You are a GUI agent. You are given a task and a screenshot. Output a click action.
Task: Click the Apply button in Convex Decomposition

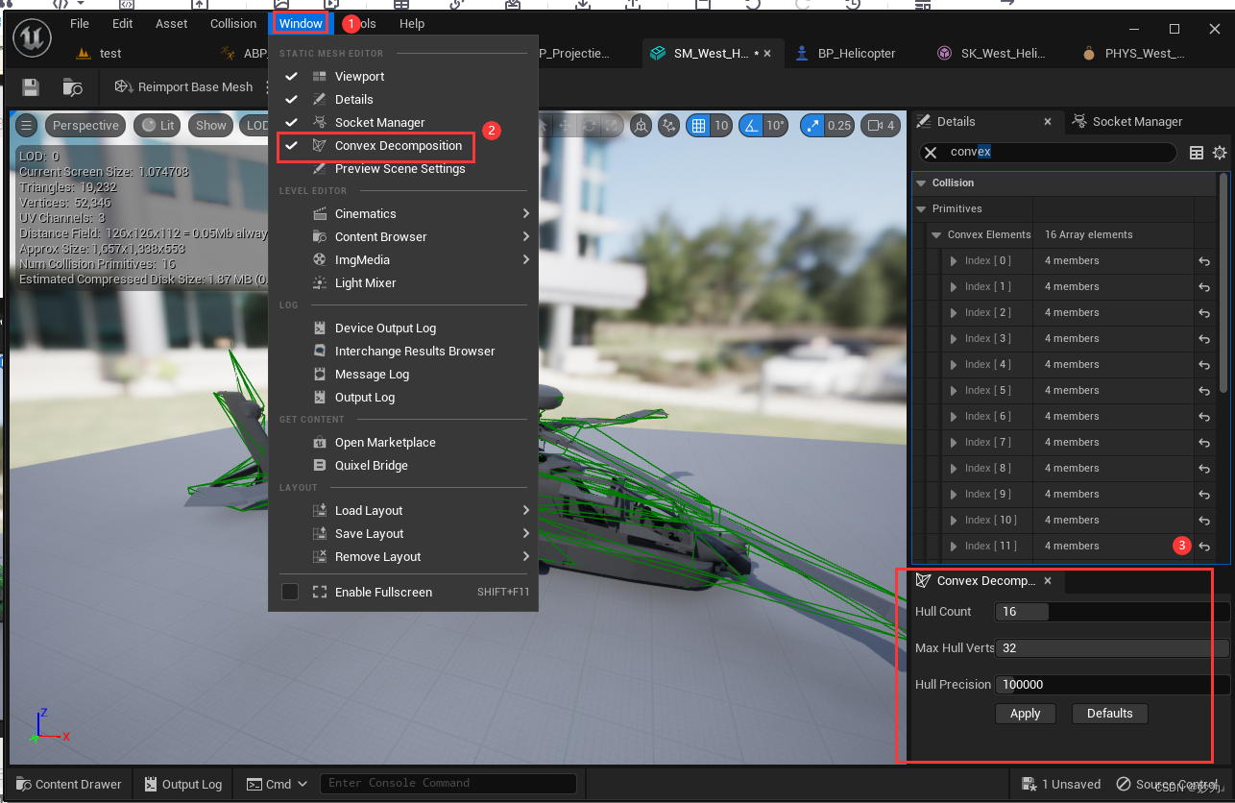coord(1025,714)
